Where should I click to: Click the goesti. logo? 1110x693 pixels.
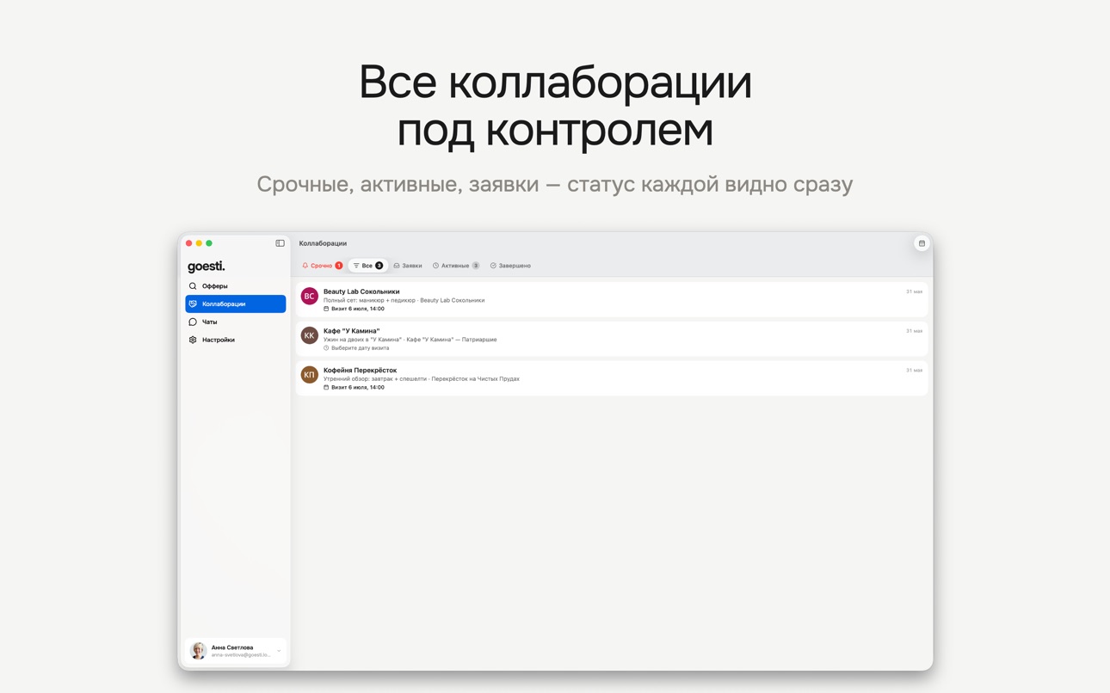click(207, 267)
